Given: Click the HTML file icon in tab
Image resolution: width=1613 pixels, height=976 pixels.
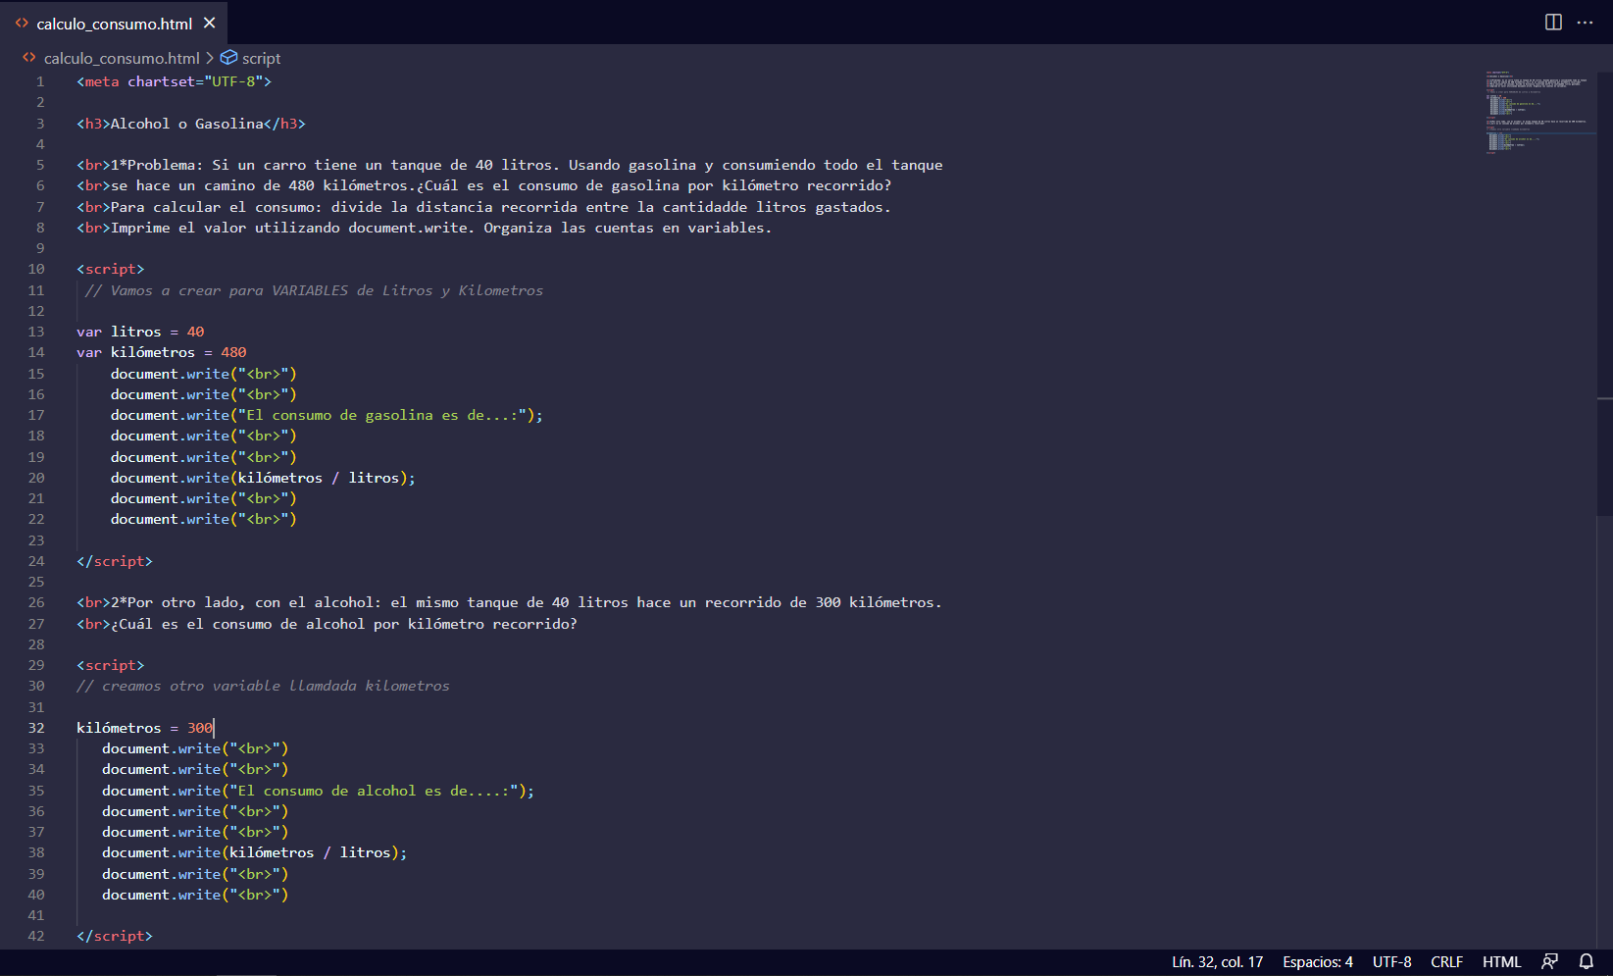Looking at the screenshot, I should (22, 23).
